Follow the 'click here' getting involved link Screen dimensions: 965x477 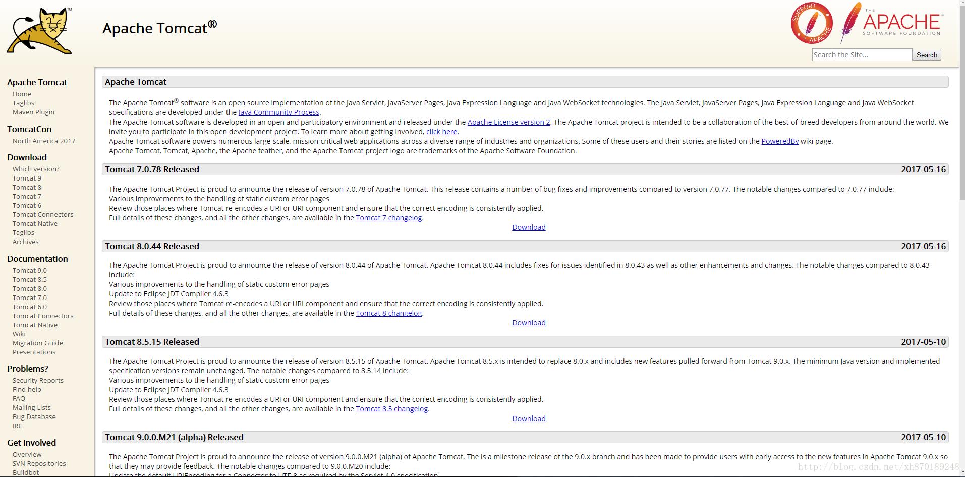pyautogui.click(x=441, y=132)
